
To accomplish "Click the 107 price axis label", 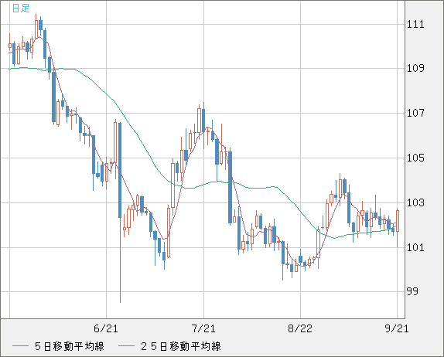I will click(x=415, y=113).
